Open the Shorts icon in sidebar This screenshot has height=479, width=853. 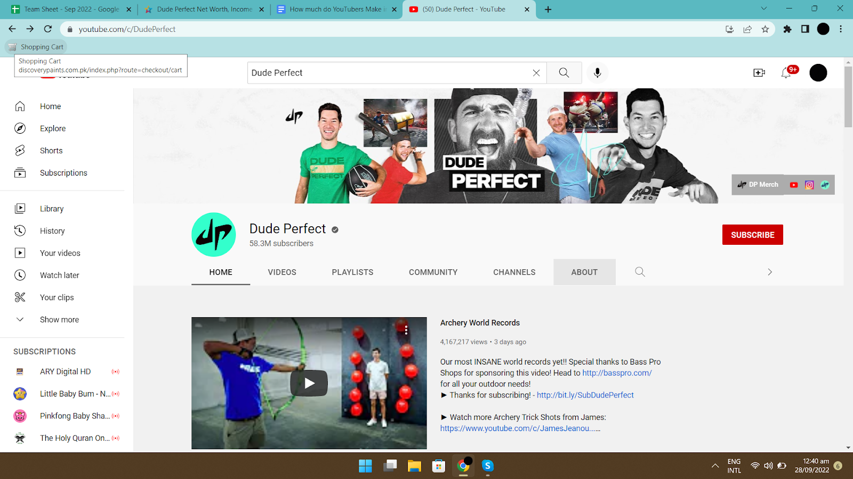(x=20, y=151)
